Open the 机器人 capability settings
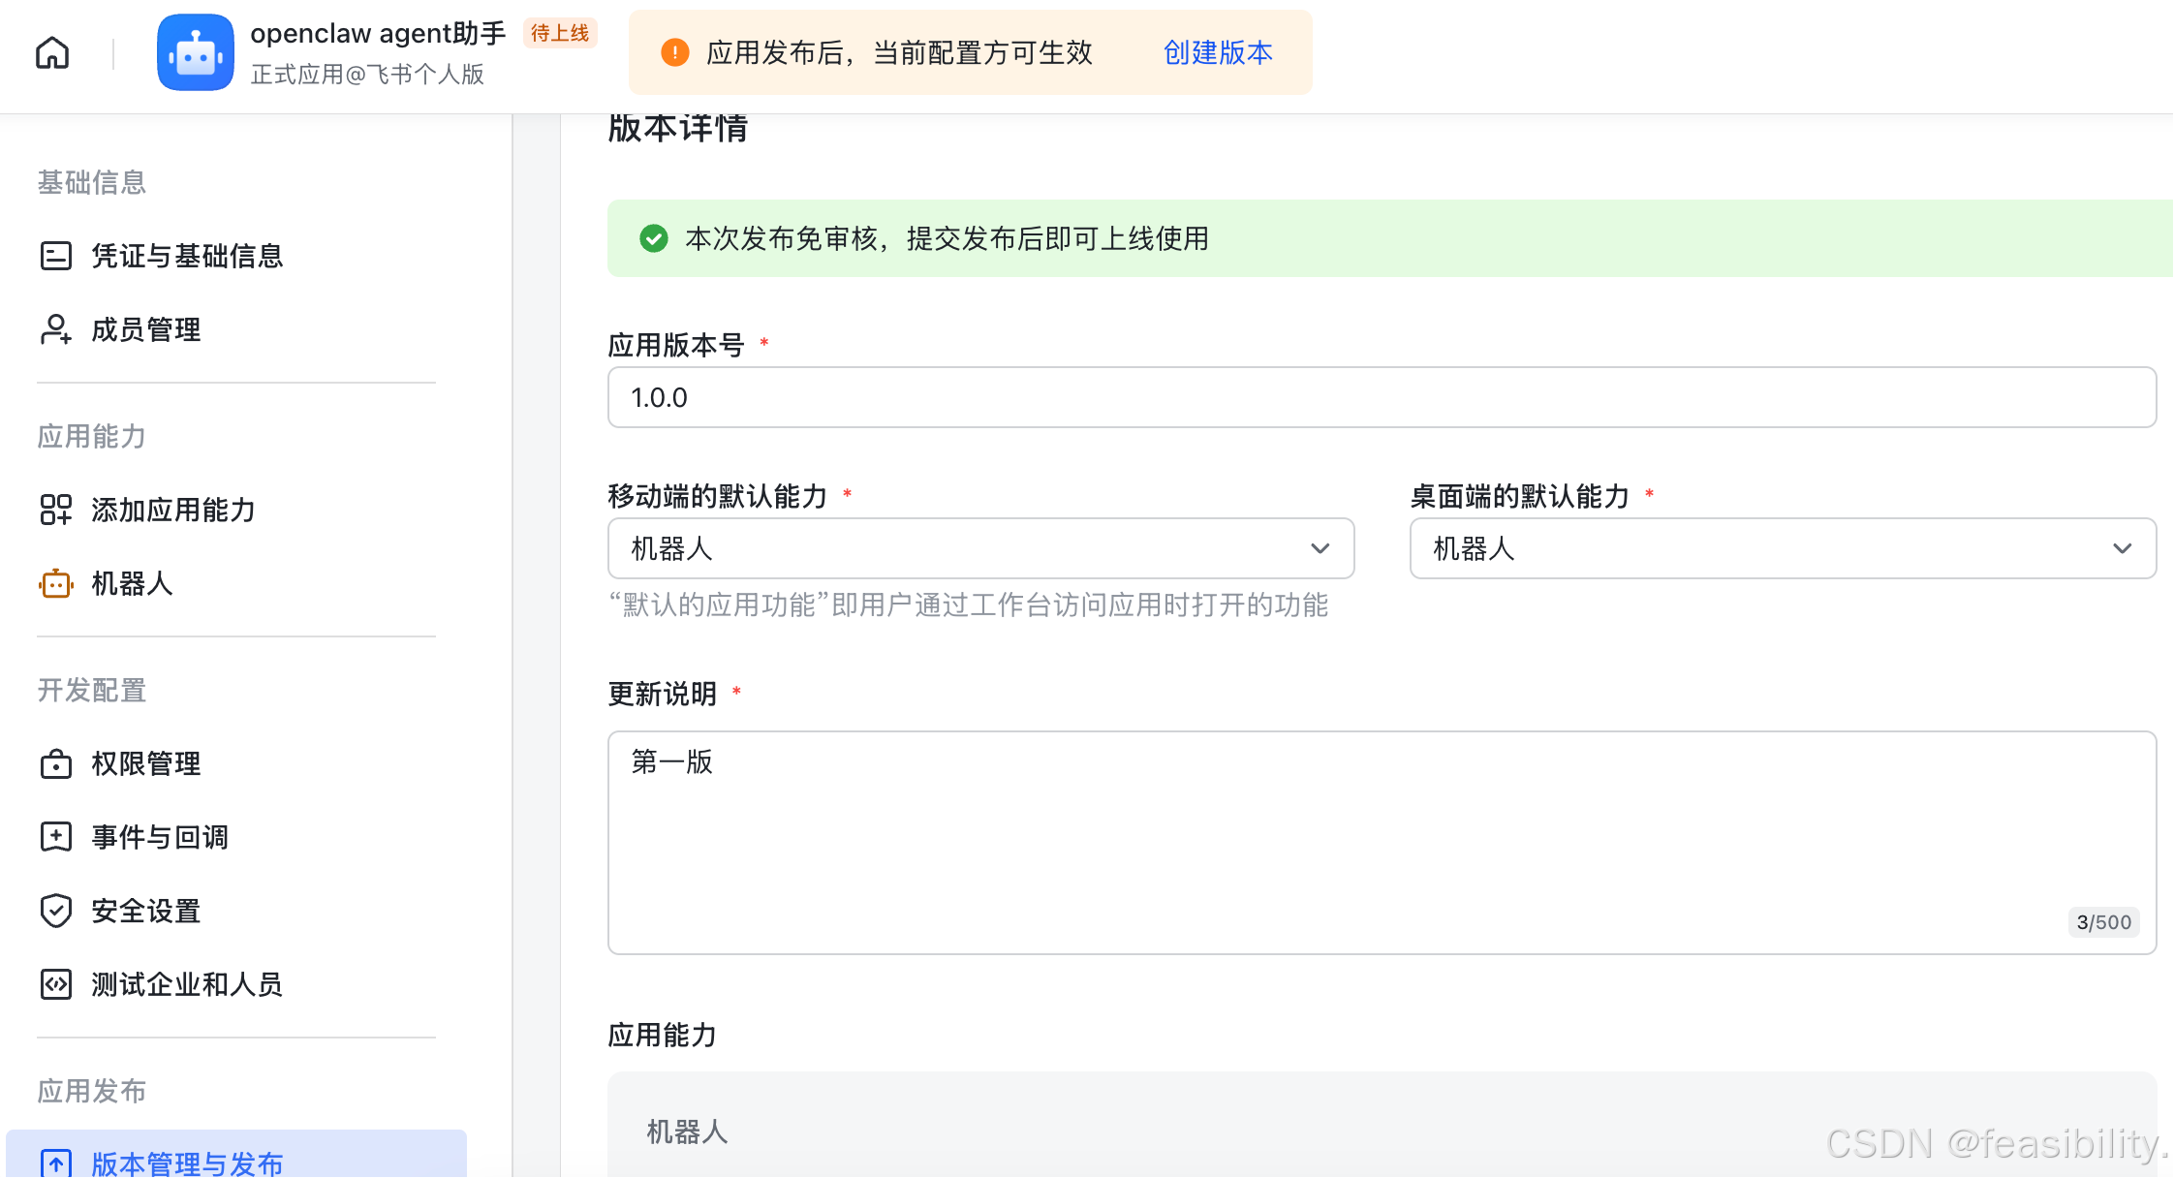 132,584
